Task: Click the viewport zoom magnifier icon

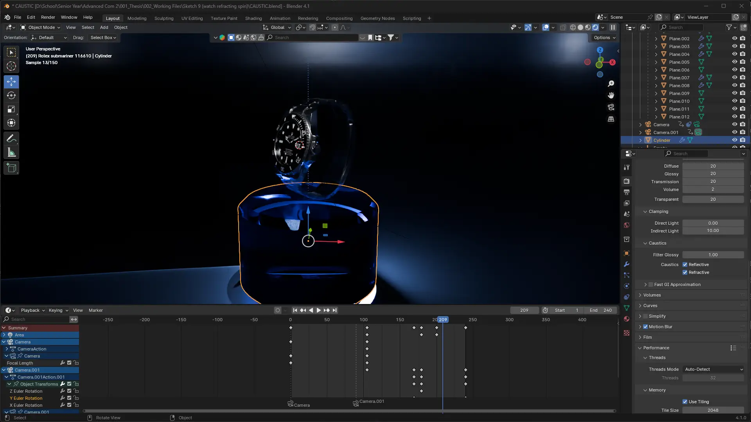Action: click(x=611, y=84)
